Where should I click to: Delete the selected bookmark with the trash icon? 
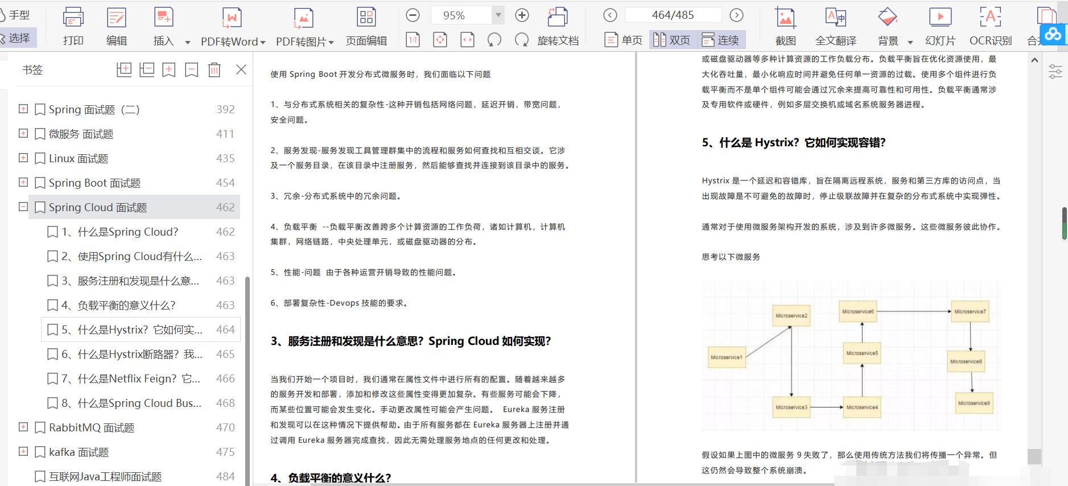(x=215, y=69)
